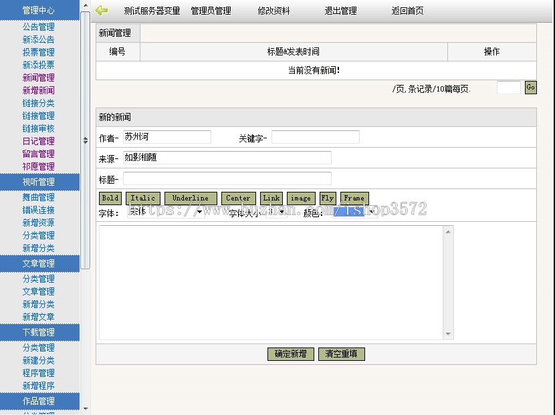This screenshot has height=415, width=555.
Task: Open the 公告管理 sidebar link
Action: (x=38, y=27)
